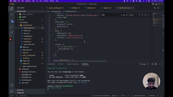The width and height of the screenshot is (173, 97).
Task: Split the editor to the right
Action: (158, 8)
